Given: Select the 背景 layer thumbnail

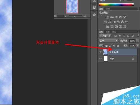Looking at the screenshot, I should coord(106,59).
